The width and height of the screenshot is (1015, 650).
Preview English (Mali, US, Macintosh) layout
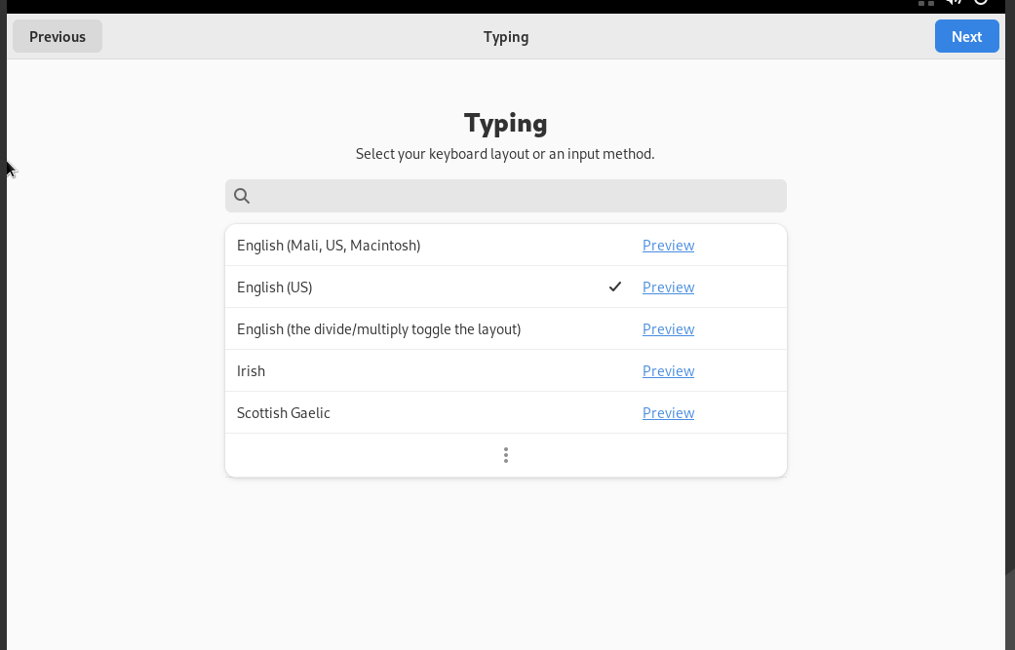[668, 246]
